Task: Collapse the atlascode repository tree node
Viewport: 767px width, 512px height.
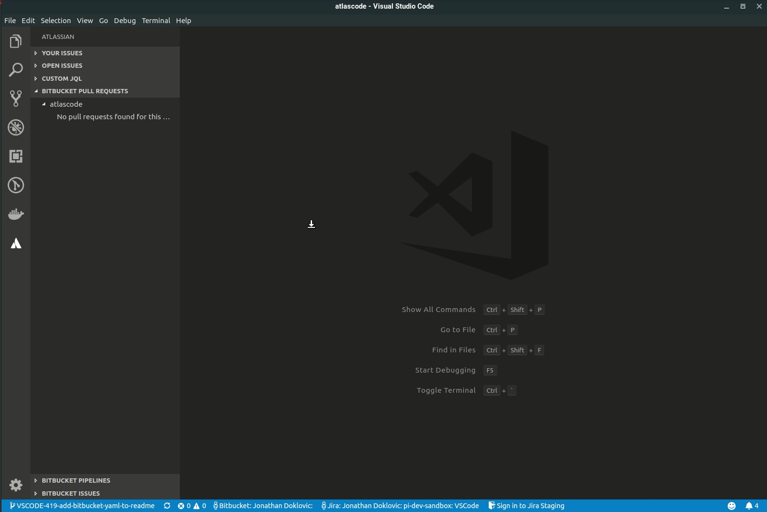Action: point(44,104)
